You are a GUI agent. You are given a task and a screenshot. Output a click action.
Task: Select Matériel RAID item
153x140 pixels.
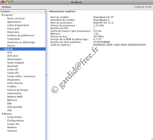15,97
